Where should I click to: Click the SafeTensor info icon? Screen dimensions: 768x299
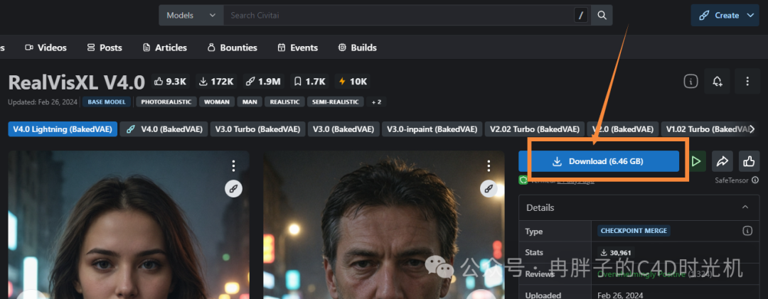tap(755, 180)
